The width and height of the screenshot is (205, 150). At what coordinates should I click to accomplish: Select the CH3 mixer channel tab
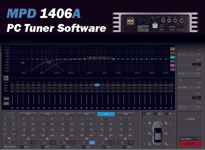point(67,114)
